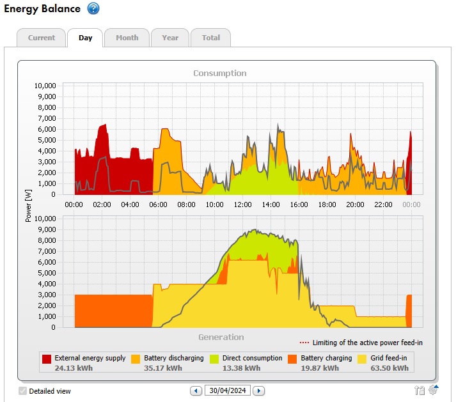Click the Power [W] axis label

28,206
